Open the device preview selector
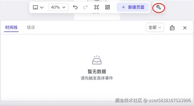194x106 pixels. coord(38,8)
